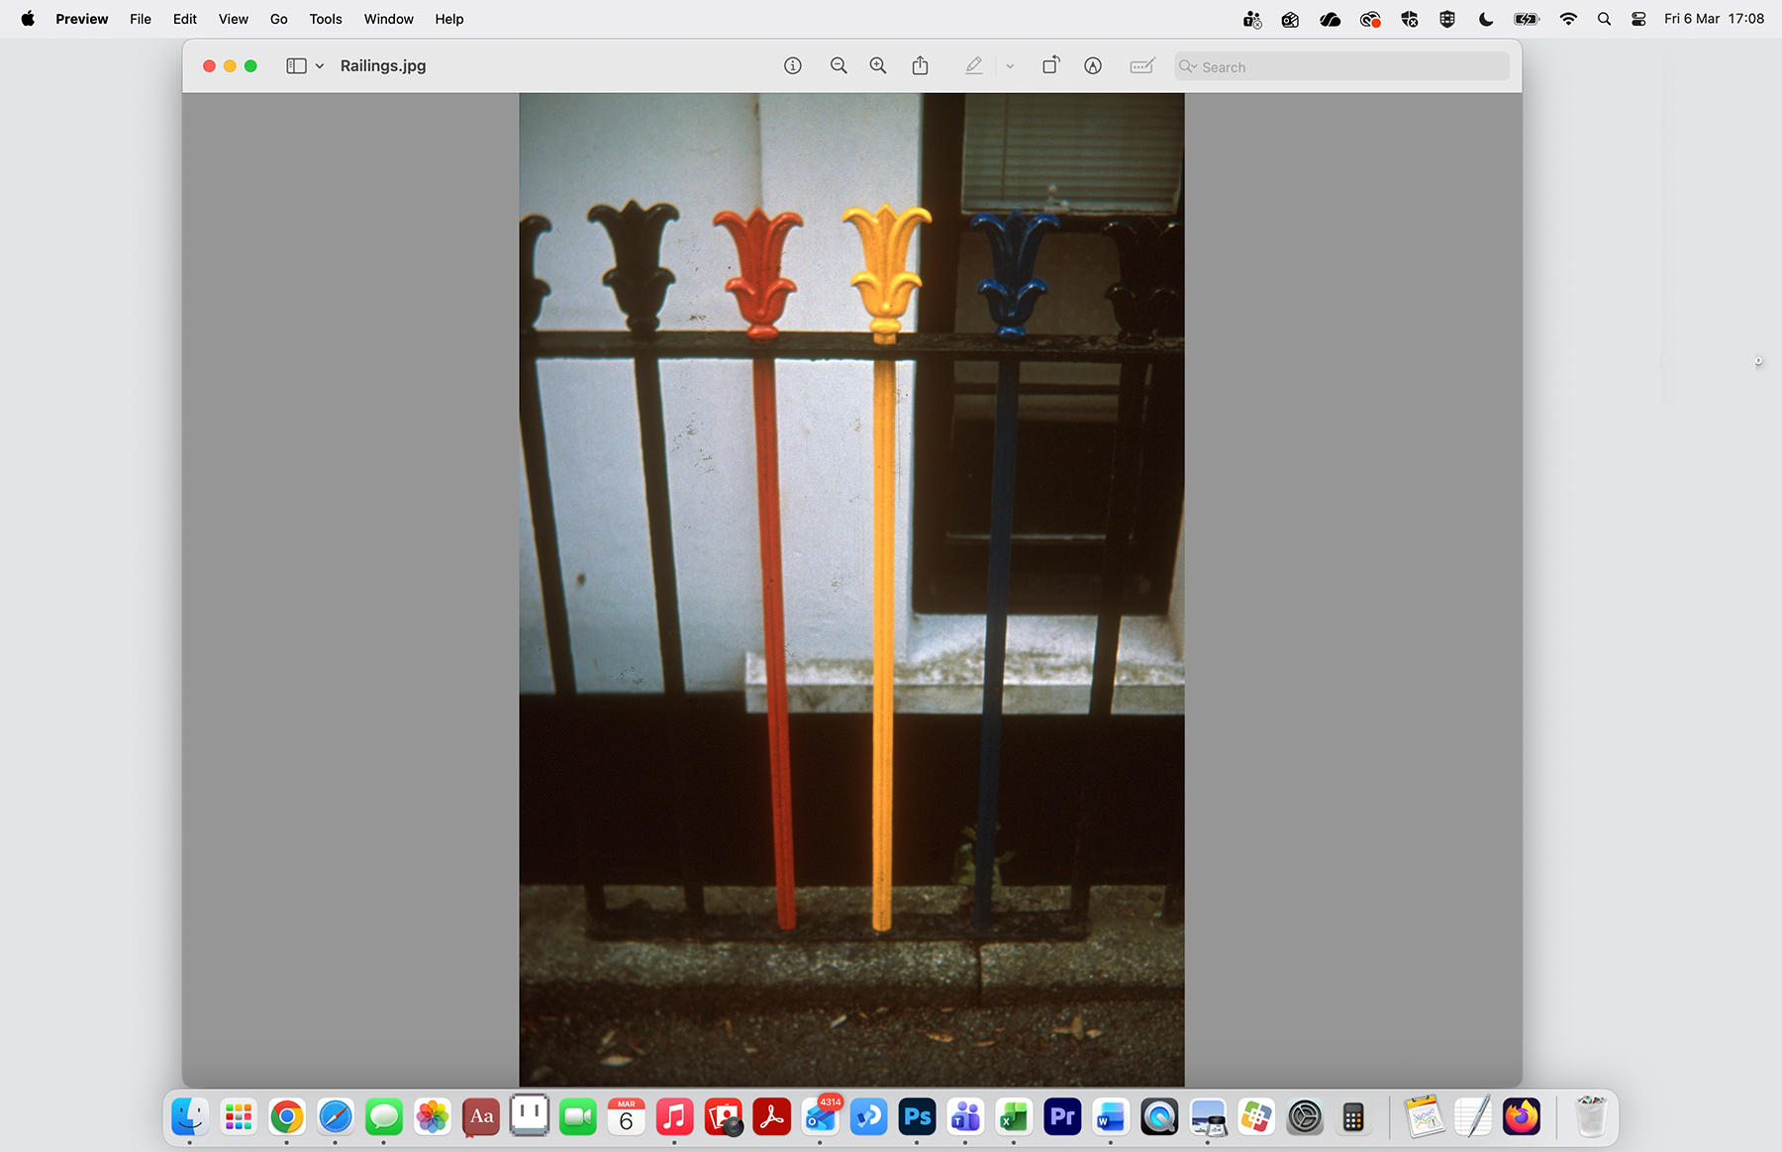1782x1152 pixels.
Task: Toggle dark mode via moon icon
Action: tap(1486, 18)
